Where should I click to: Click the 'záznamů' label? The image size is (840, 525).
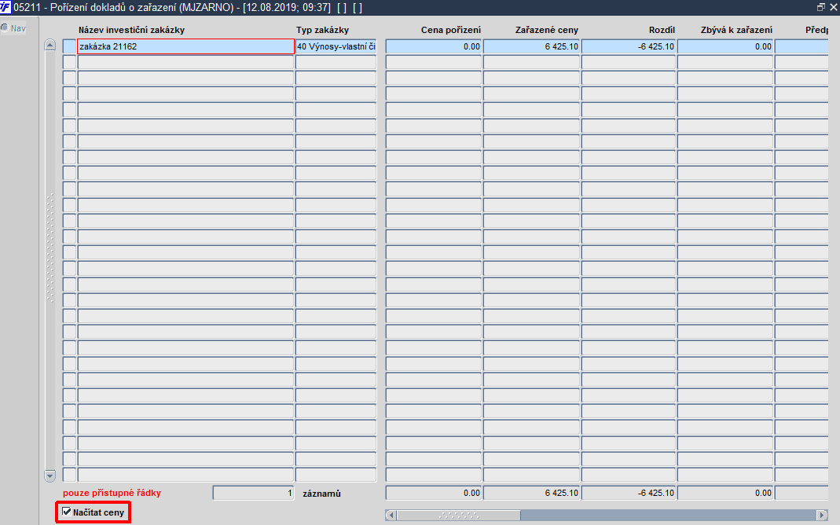(x=321, y=494)
